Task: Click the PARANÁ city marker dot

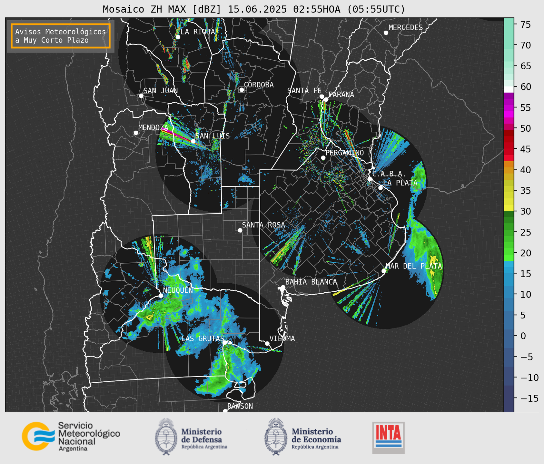Action: (326, 99)
